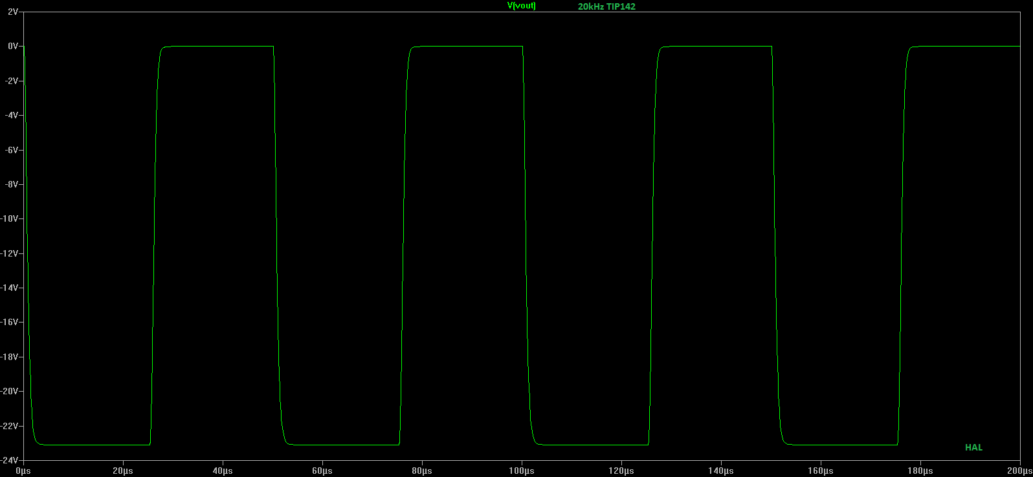Click the -20V y-axis label

pos(9,391)
